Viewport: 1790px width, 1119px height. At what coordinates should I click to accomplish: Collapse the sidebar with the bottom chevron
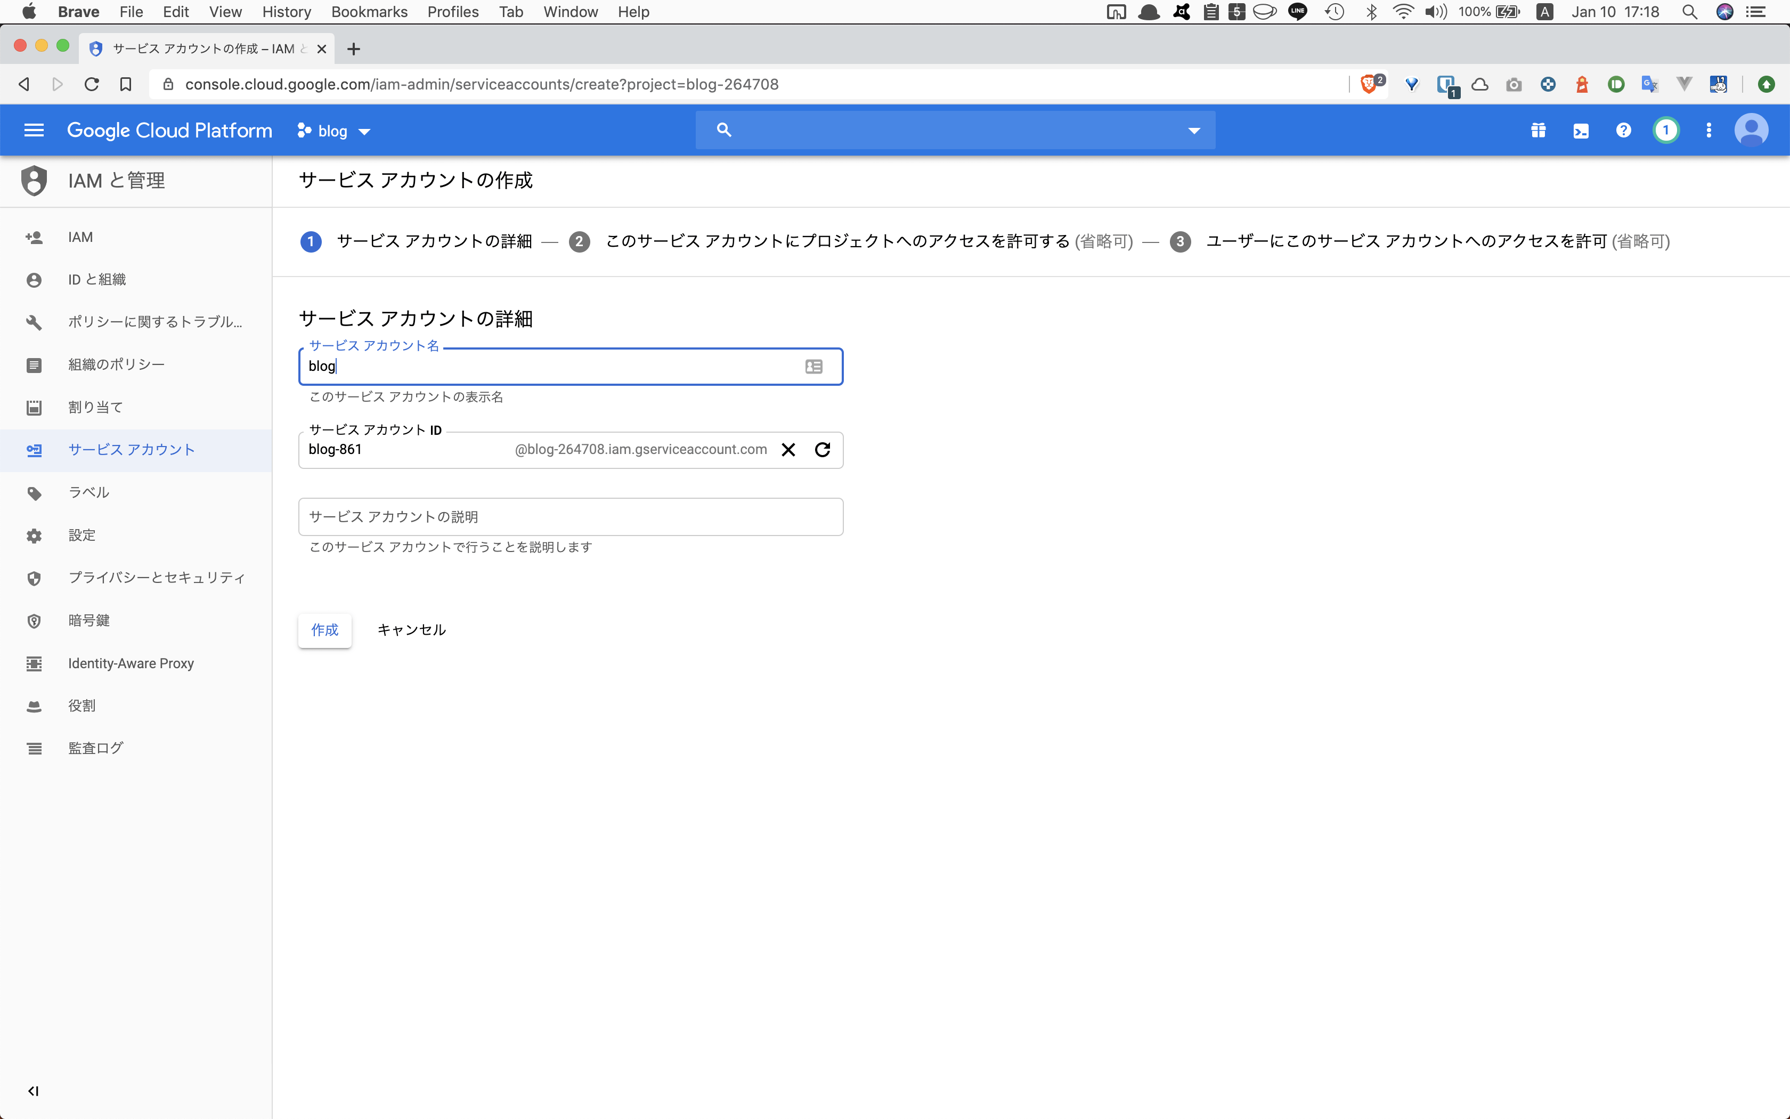pyautogui.click(x=33, y=1090)
